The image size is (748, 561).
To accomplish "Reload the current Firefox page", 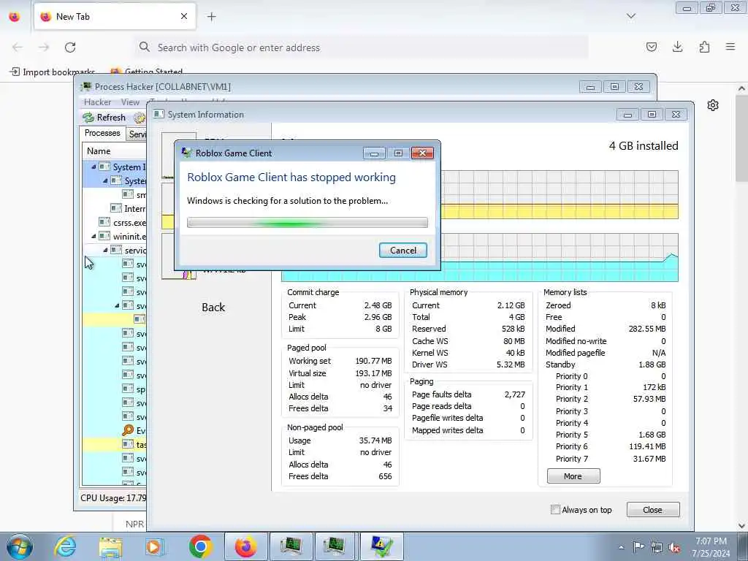I will [70, 47].
